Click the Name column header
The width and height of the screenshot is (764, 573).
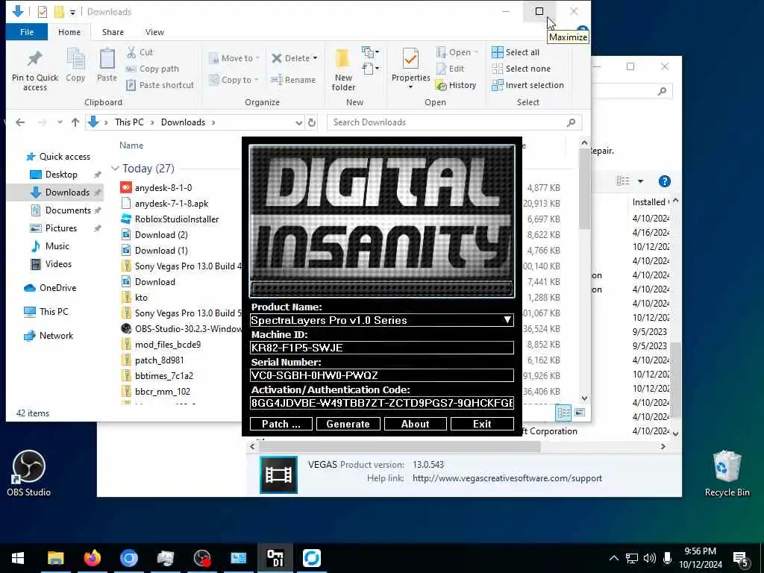(x=131, y=145)
